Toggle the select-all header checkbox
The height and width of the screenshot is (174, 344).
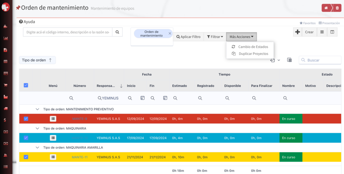pos(26,85)
